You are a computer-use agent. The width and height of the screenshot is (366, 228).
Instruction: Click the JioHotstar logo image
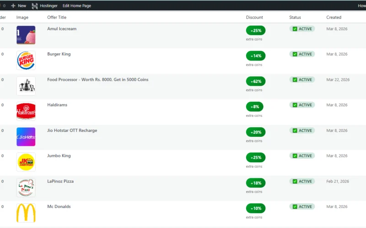coord(26,137)
